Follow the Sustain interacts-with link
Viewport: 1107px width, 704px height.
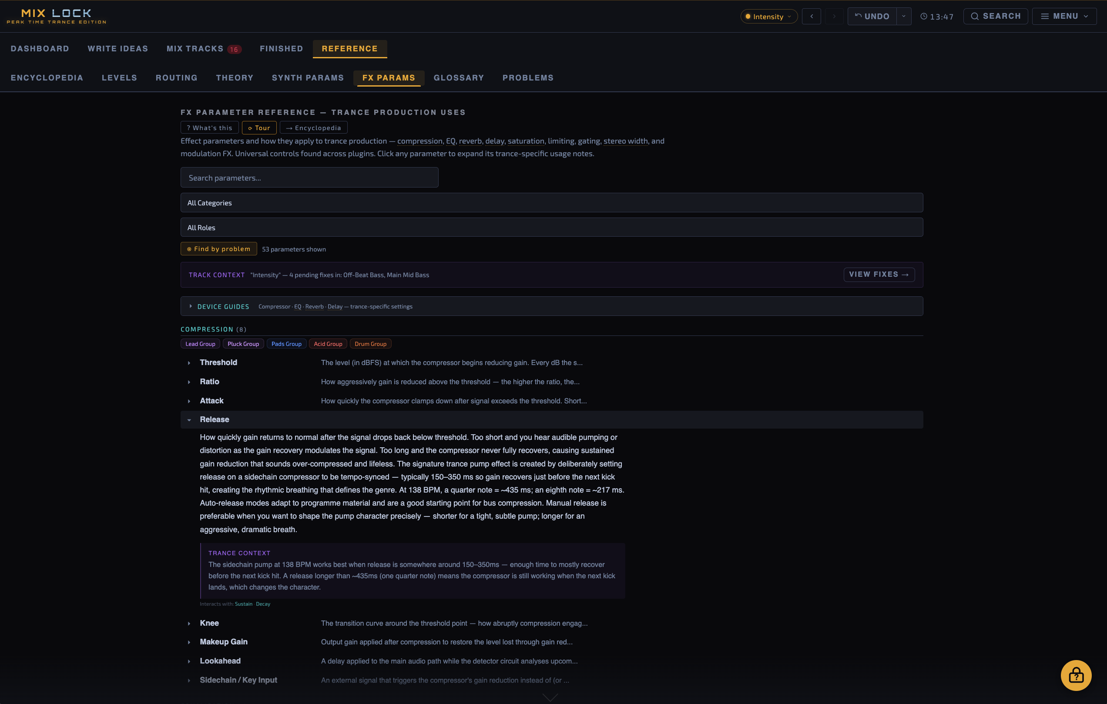pyautogui.click(x=243, y=604)
